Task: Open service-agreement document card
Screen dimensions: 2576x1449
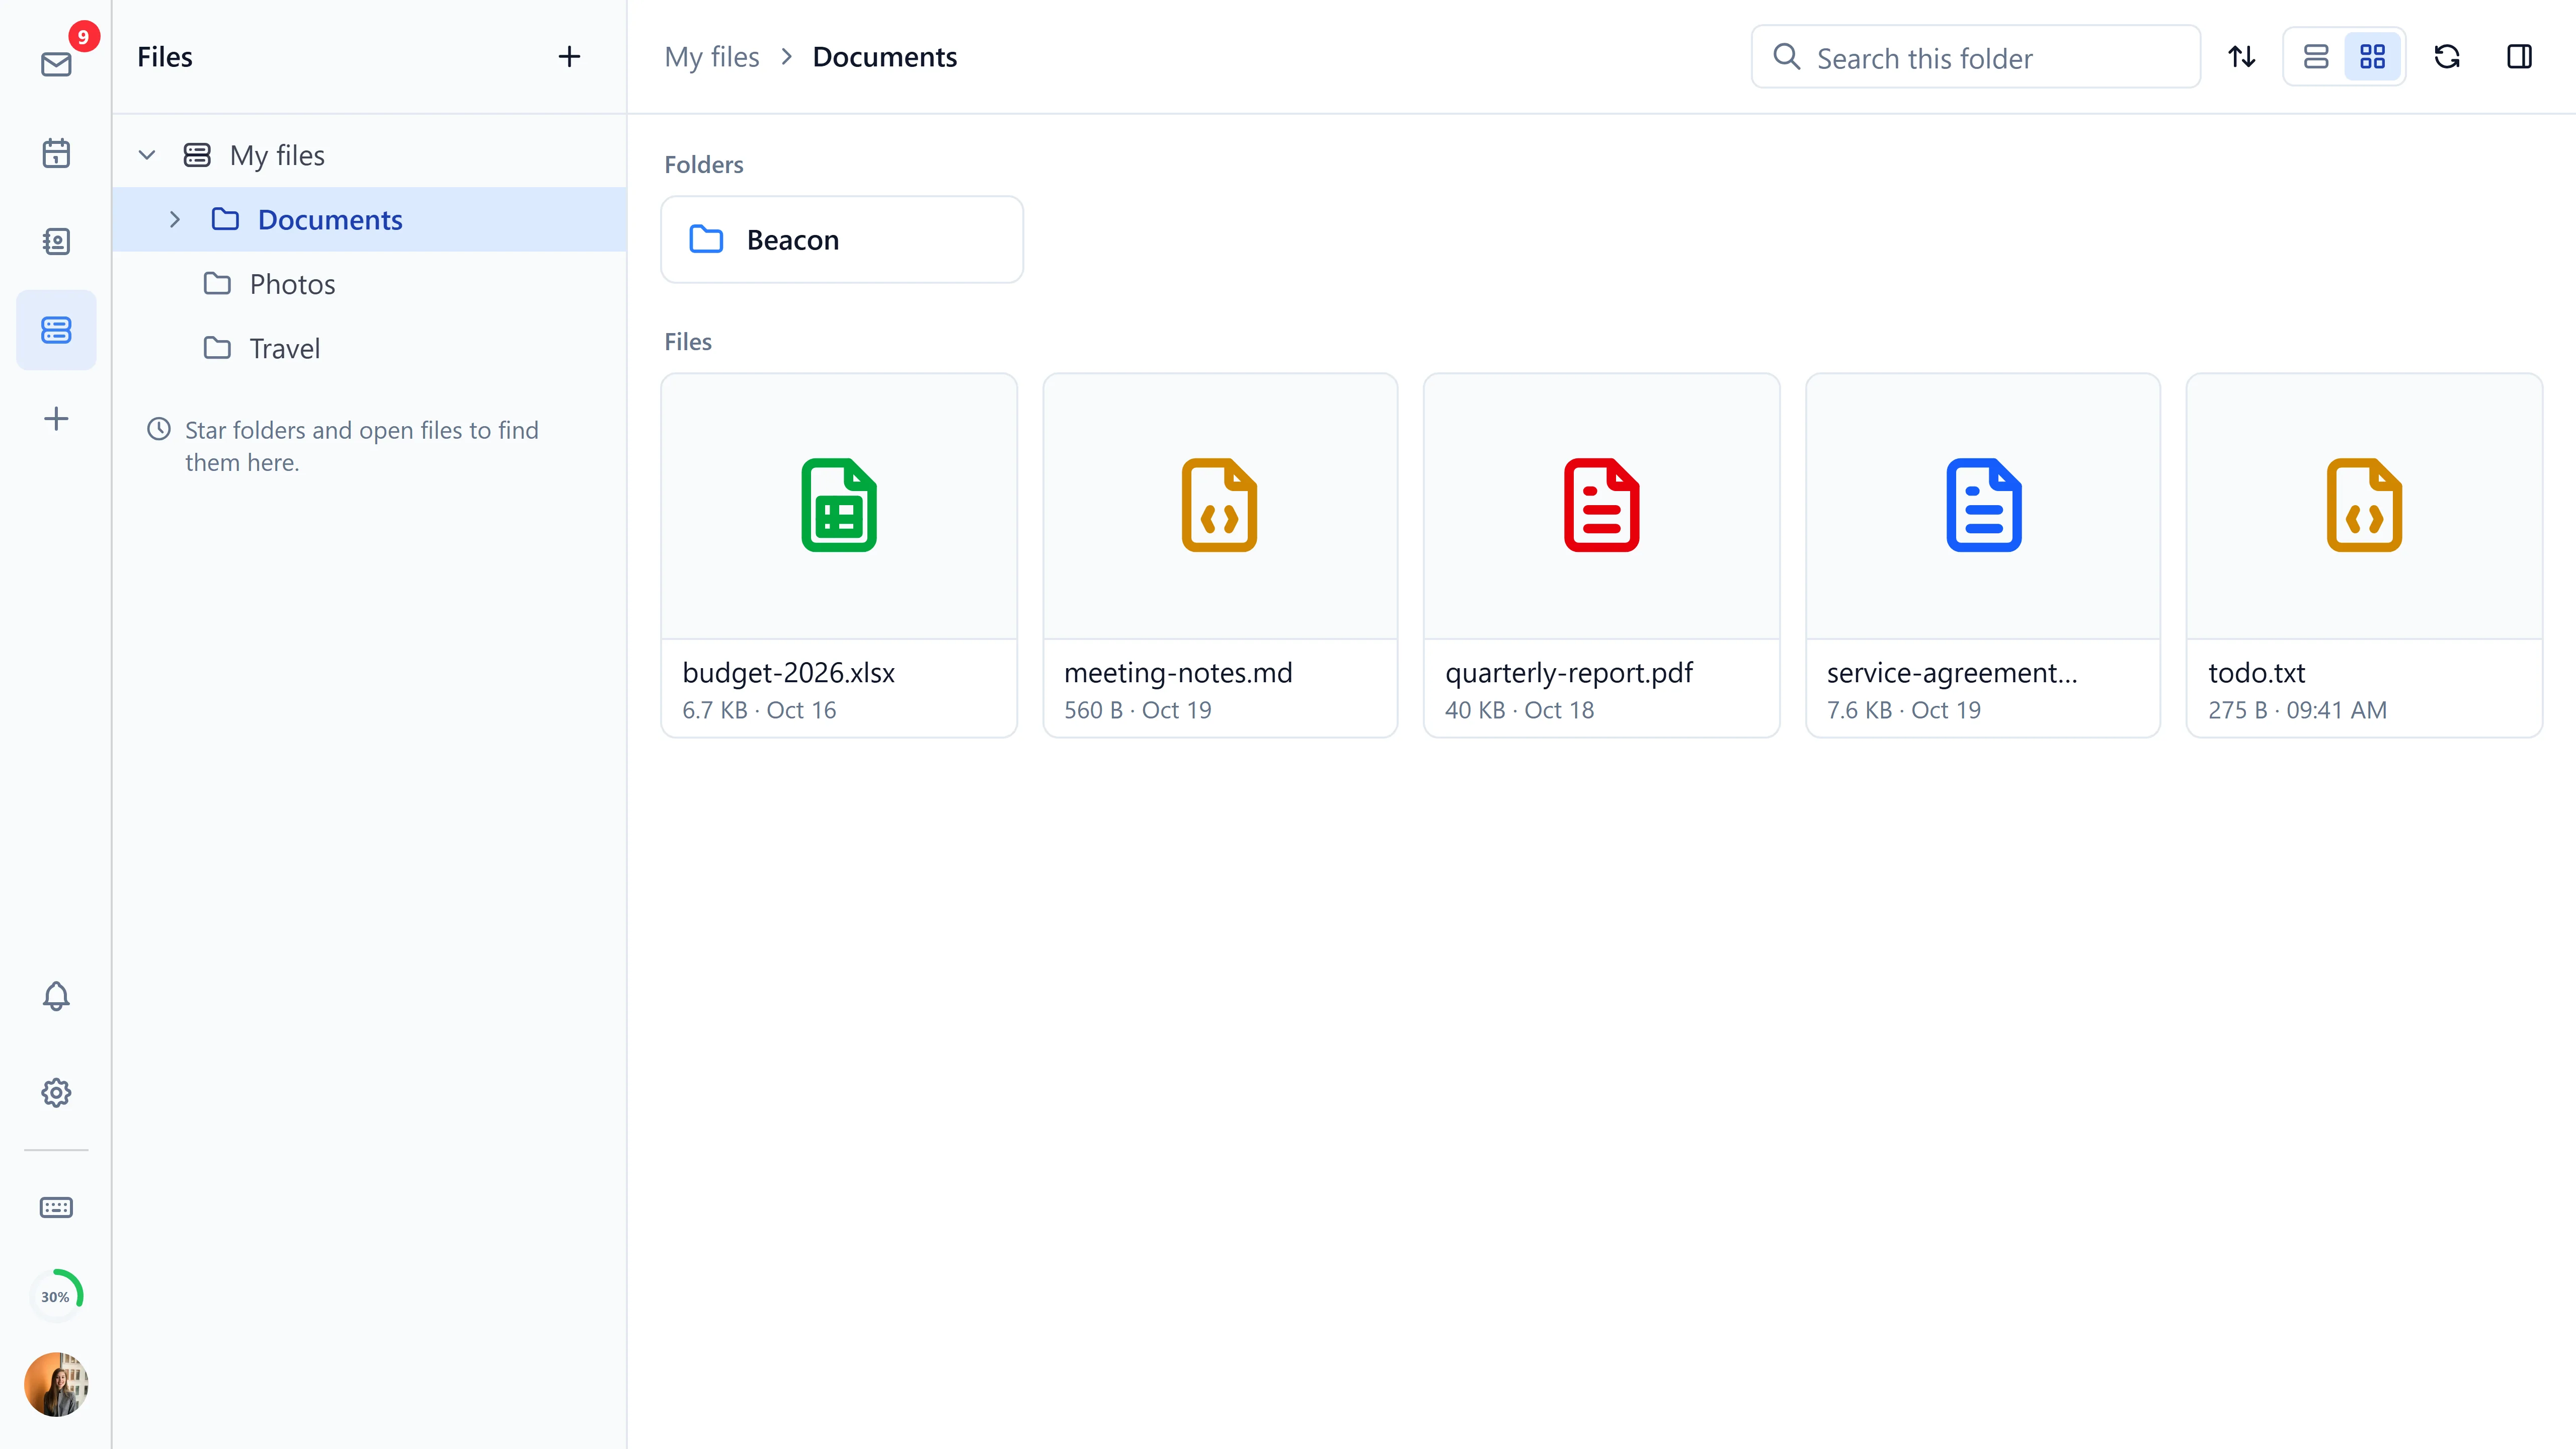Action: 1983,555
